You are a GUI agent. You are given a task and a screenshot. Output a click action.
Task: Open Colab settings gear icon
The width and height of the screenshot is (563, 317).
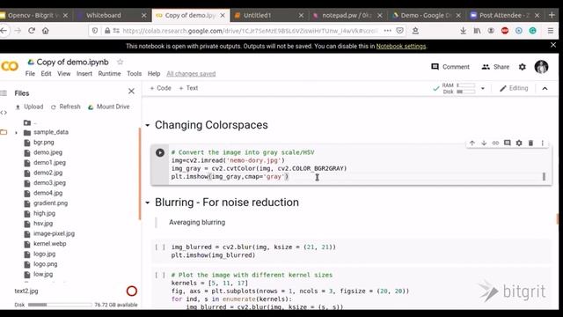coord(523,67)
